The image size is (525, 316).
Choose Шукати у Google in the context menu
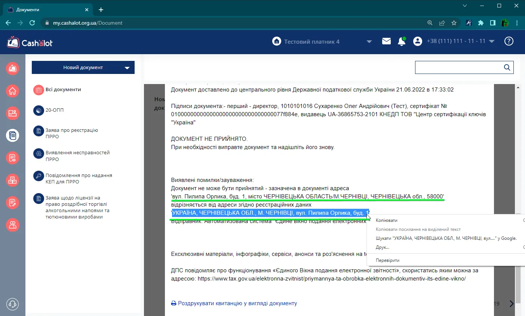click(446, 238)
